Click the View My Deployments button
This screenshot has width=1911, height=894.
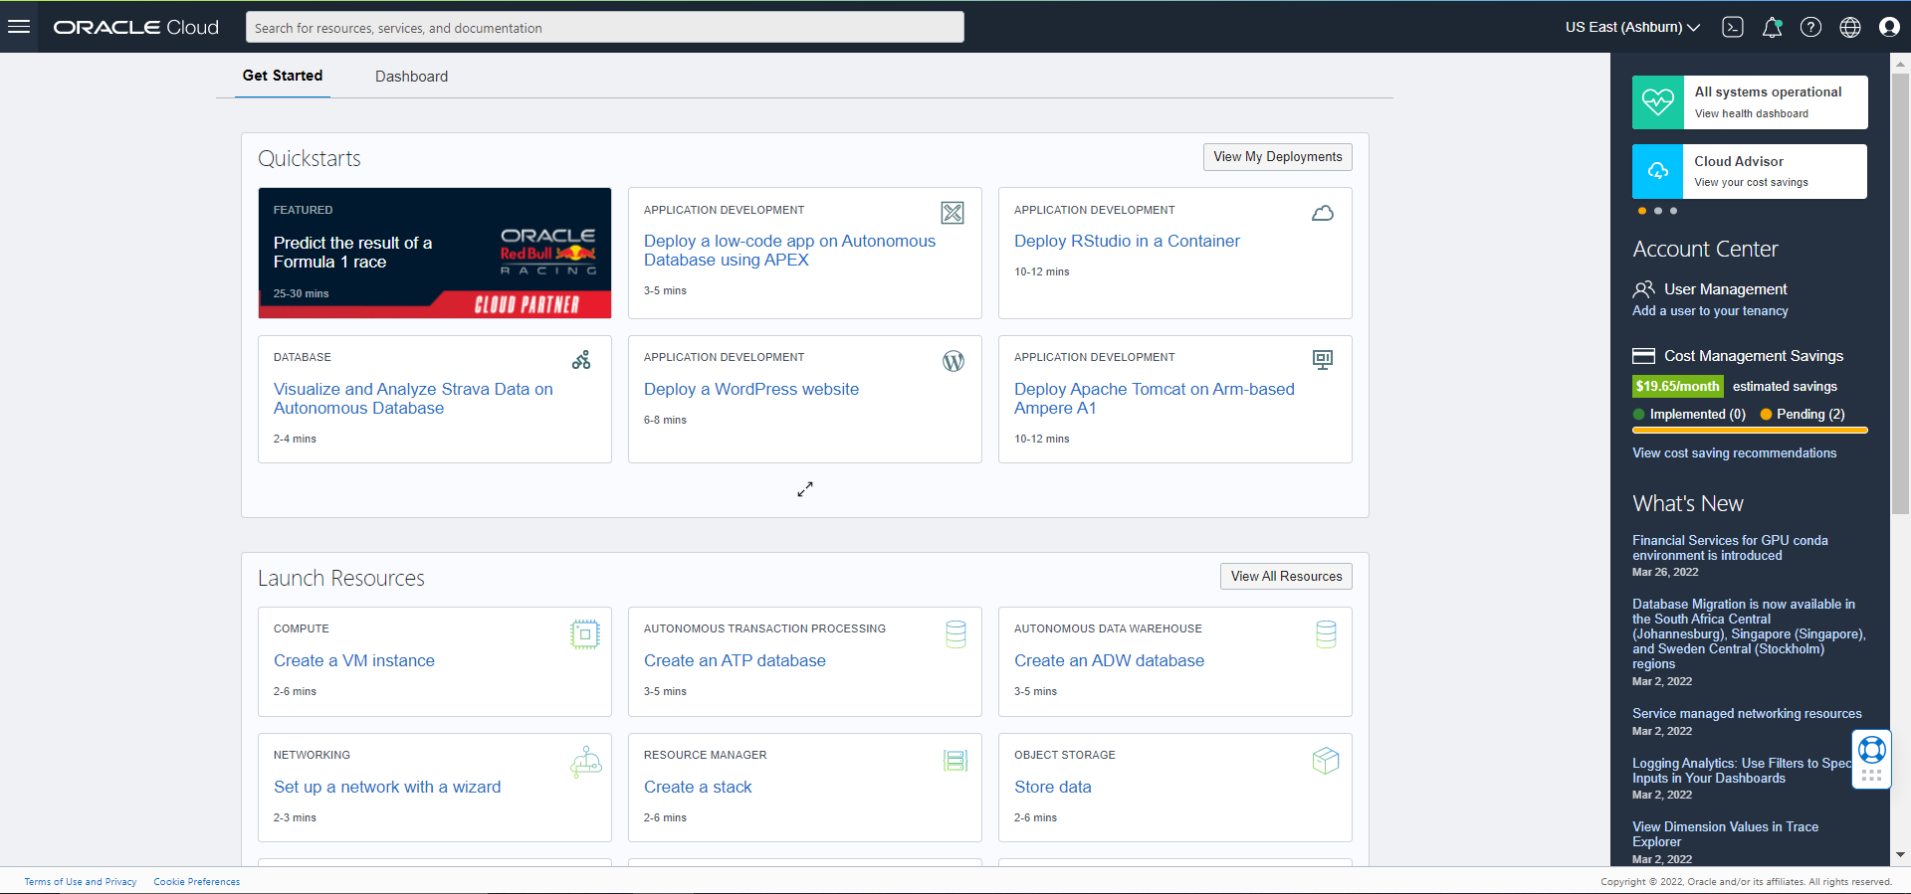(1277, 157)
